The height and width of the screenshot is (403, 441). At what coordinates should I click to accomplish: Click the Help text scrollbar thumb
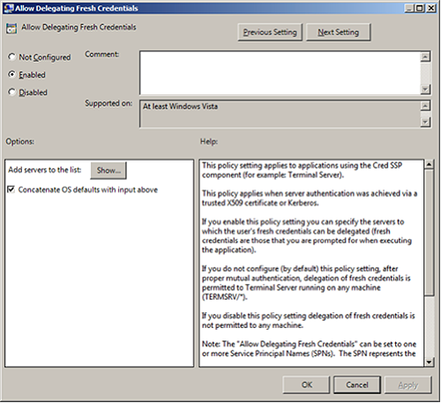pyautogui.click(x=429, y=232)
